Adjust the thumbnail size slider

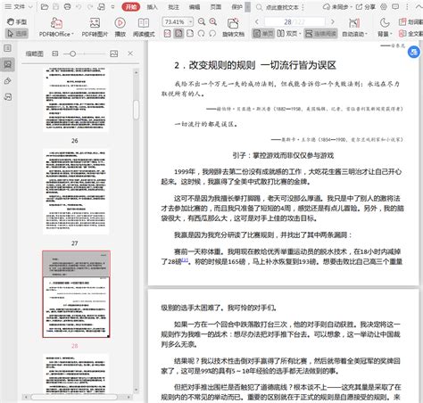[x=73, y=53]
